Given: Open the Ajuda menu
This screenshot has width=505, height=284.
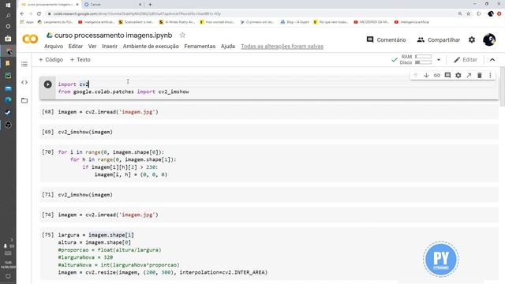Looking at the screenshot, I should click(x=228, y=47).
